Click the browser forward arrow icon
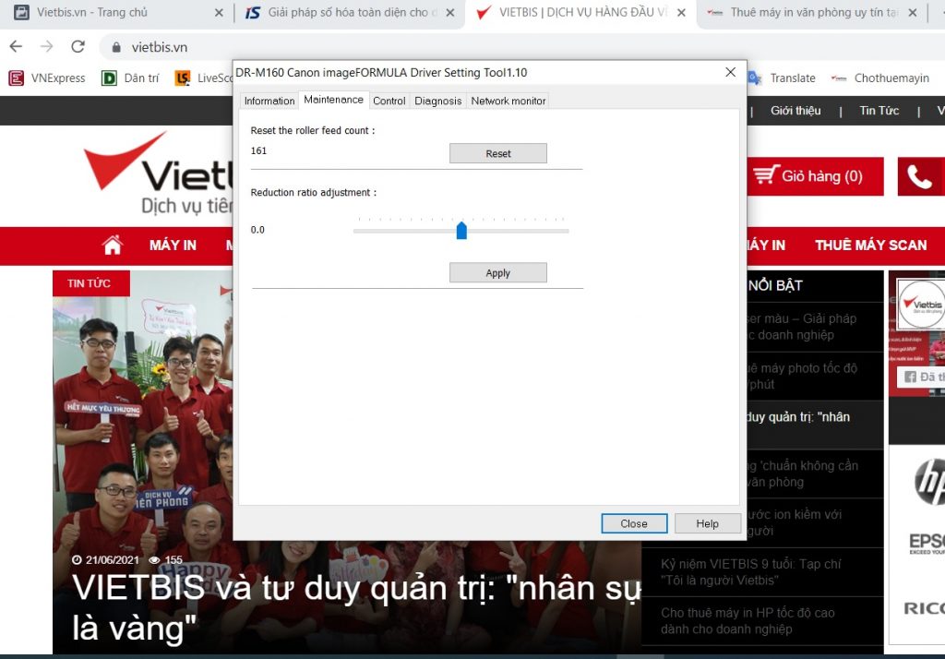945x659 pixels. coord(46,47)
